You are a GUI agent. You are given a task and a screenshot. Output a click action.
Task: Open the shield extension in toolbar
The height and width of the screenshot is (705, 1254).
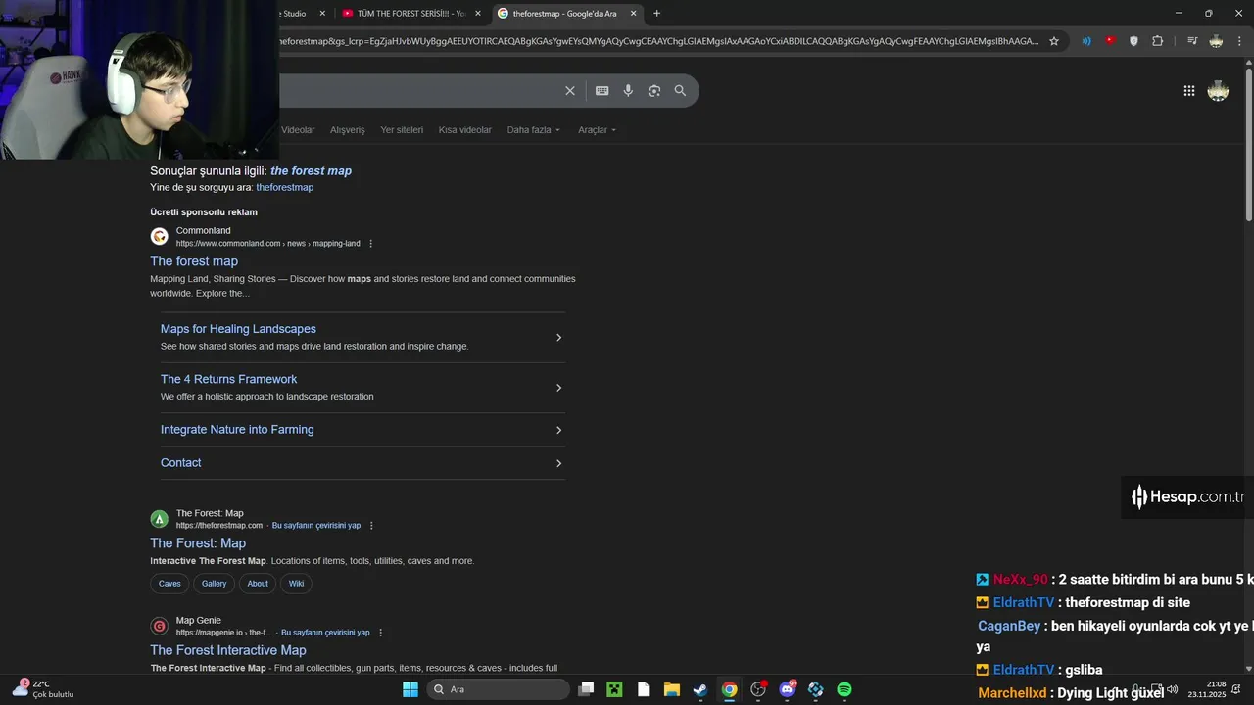point(1133,41)
